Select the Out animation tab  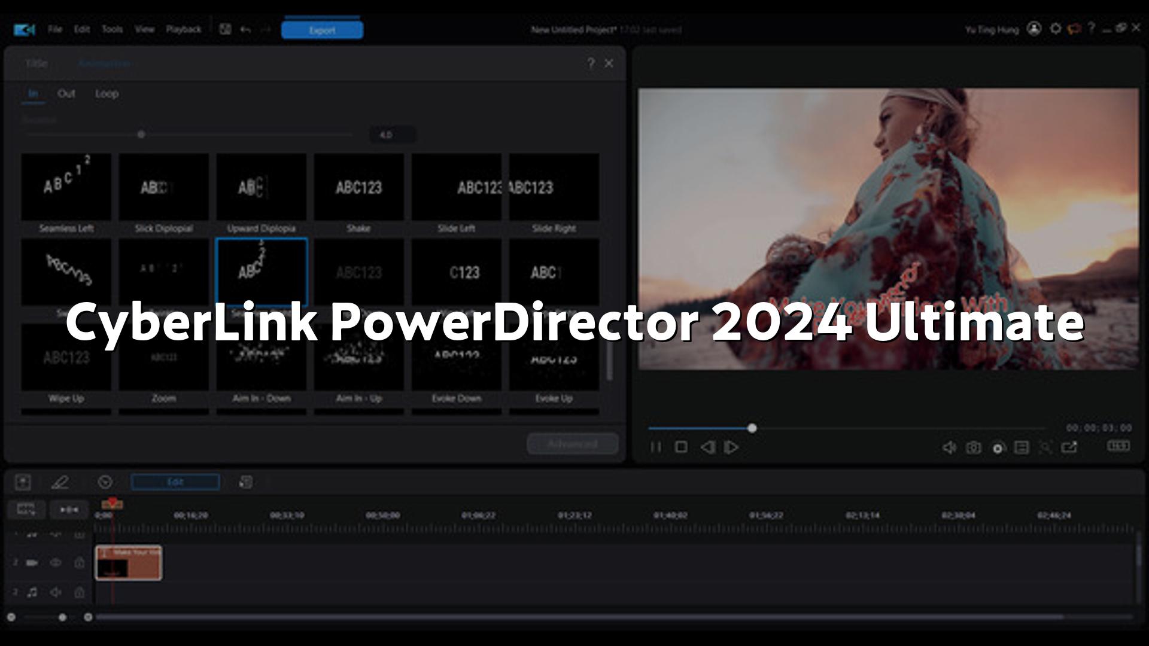pos(66,94)
